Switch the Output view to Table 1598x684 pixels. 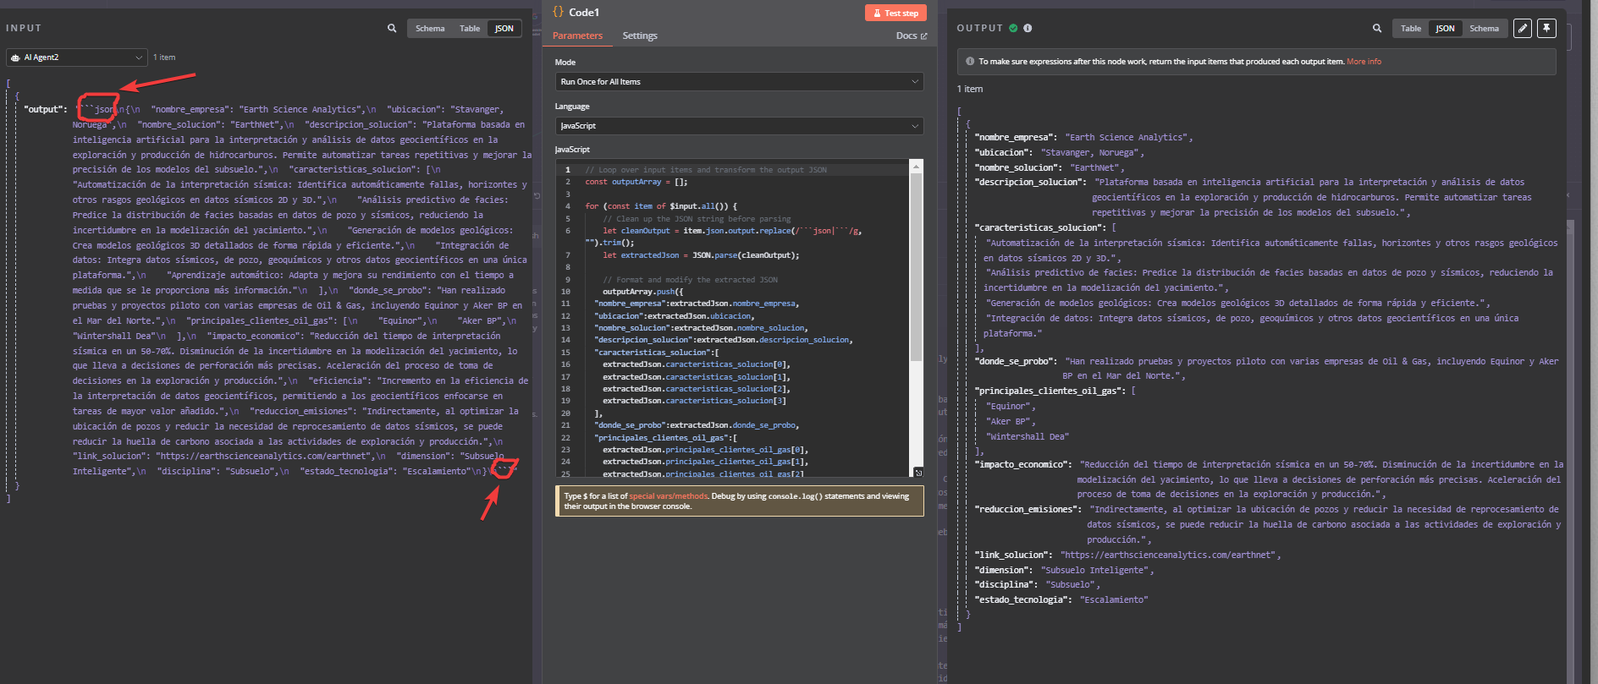(x=1411, y=29)
